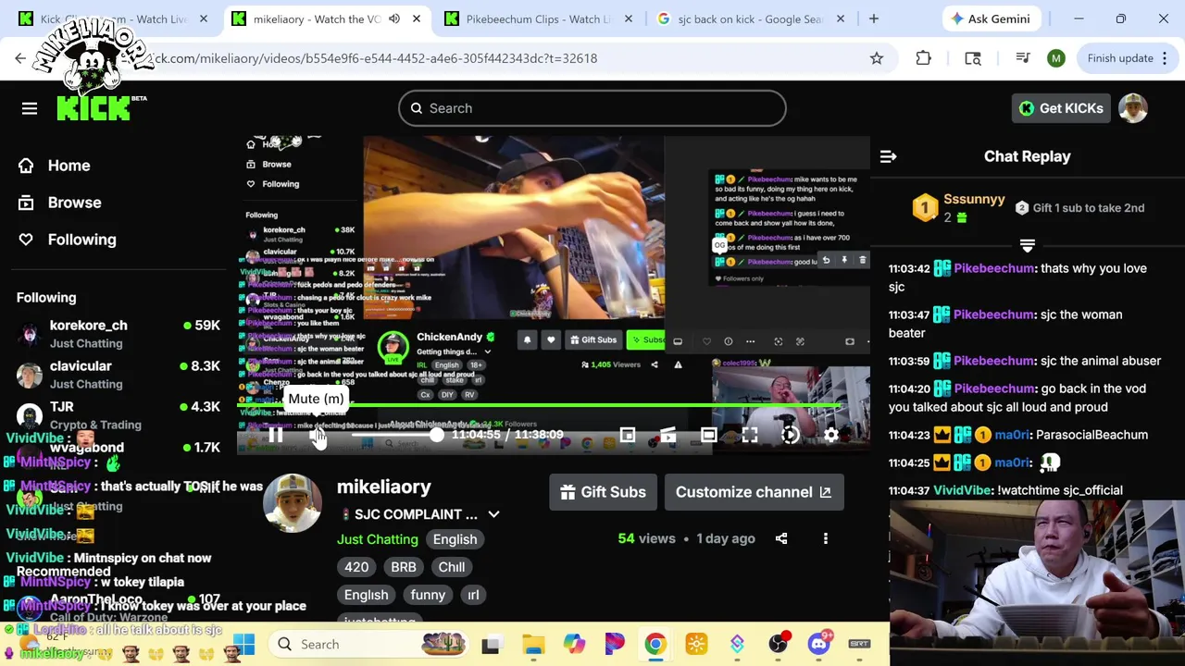
Task: Open video player settings gear
Action: coord(830,435)
